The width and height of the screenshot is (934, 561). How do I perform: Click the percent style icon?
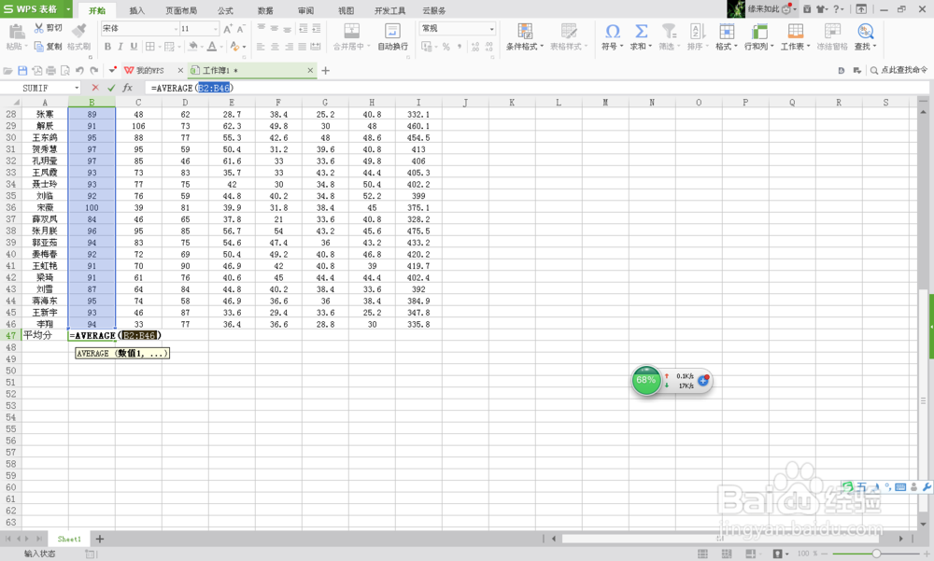pos(446,47)
